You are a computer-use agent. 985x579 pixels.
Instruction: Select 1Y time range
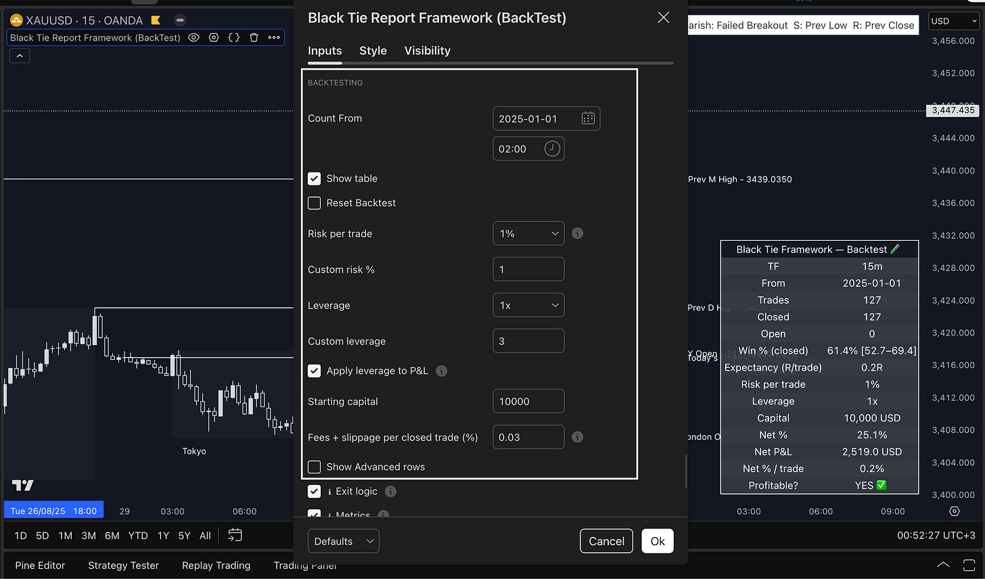[163, 536]
